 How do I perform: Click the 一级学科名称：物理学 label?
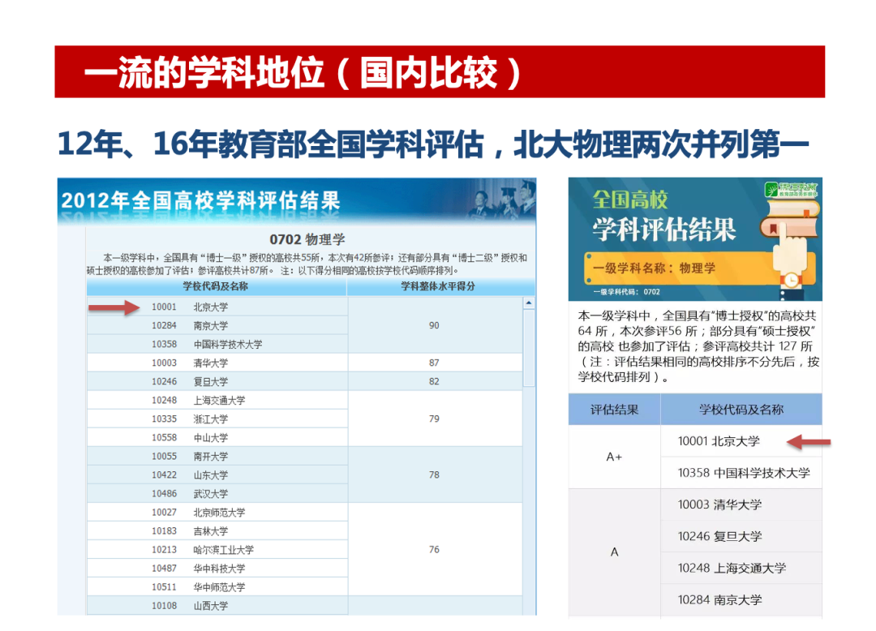pyautogui.click(x=655, y=268)
